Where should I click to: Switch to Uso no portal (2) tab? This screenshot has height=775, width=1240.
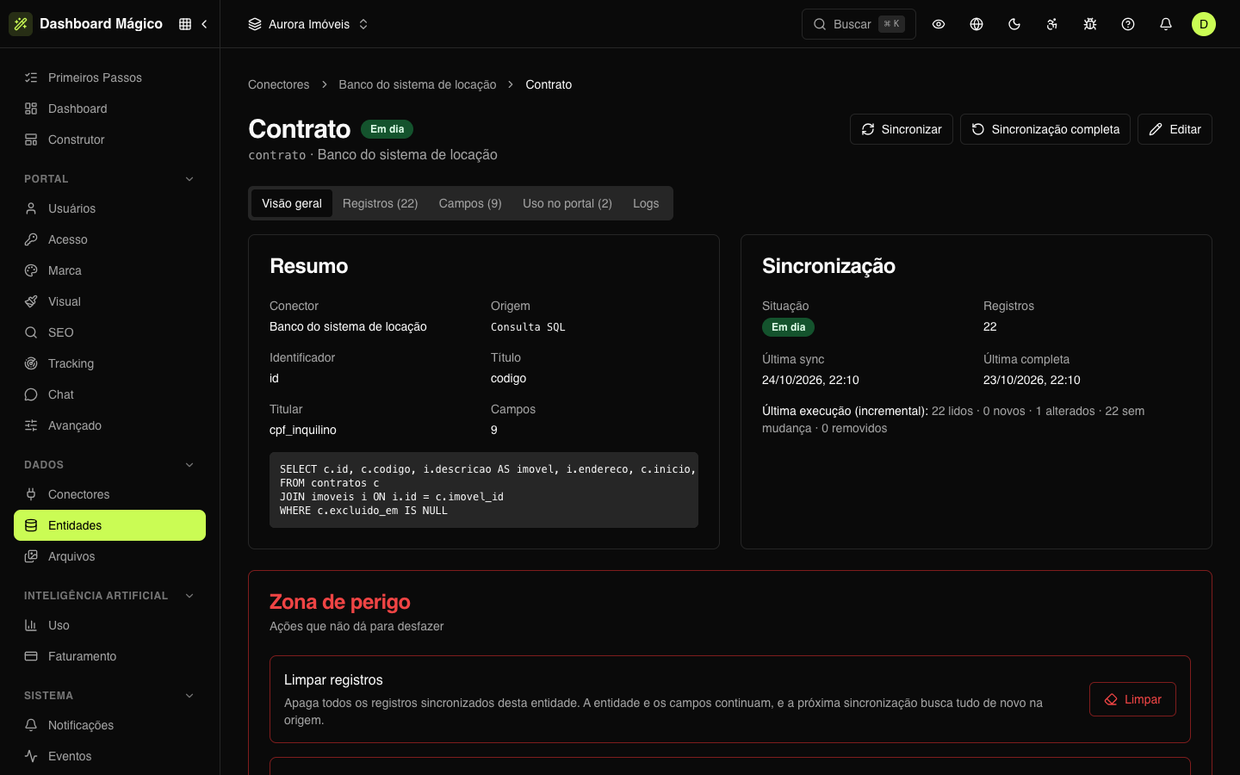567,203
